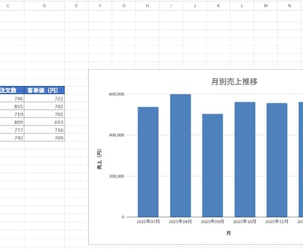303x250 pixels.
Task: Select column K header
Action: (218, 5)
